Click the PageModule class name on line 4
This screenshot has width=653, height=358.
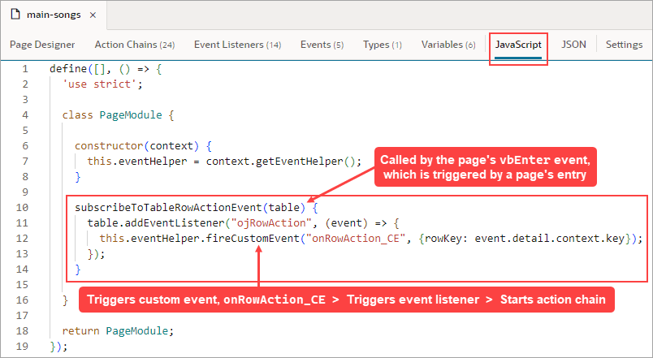tap(131, 115)
